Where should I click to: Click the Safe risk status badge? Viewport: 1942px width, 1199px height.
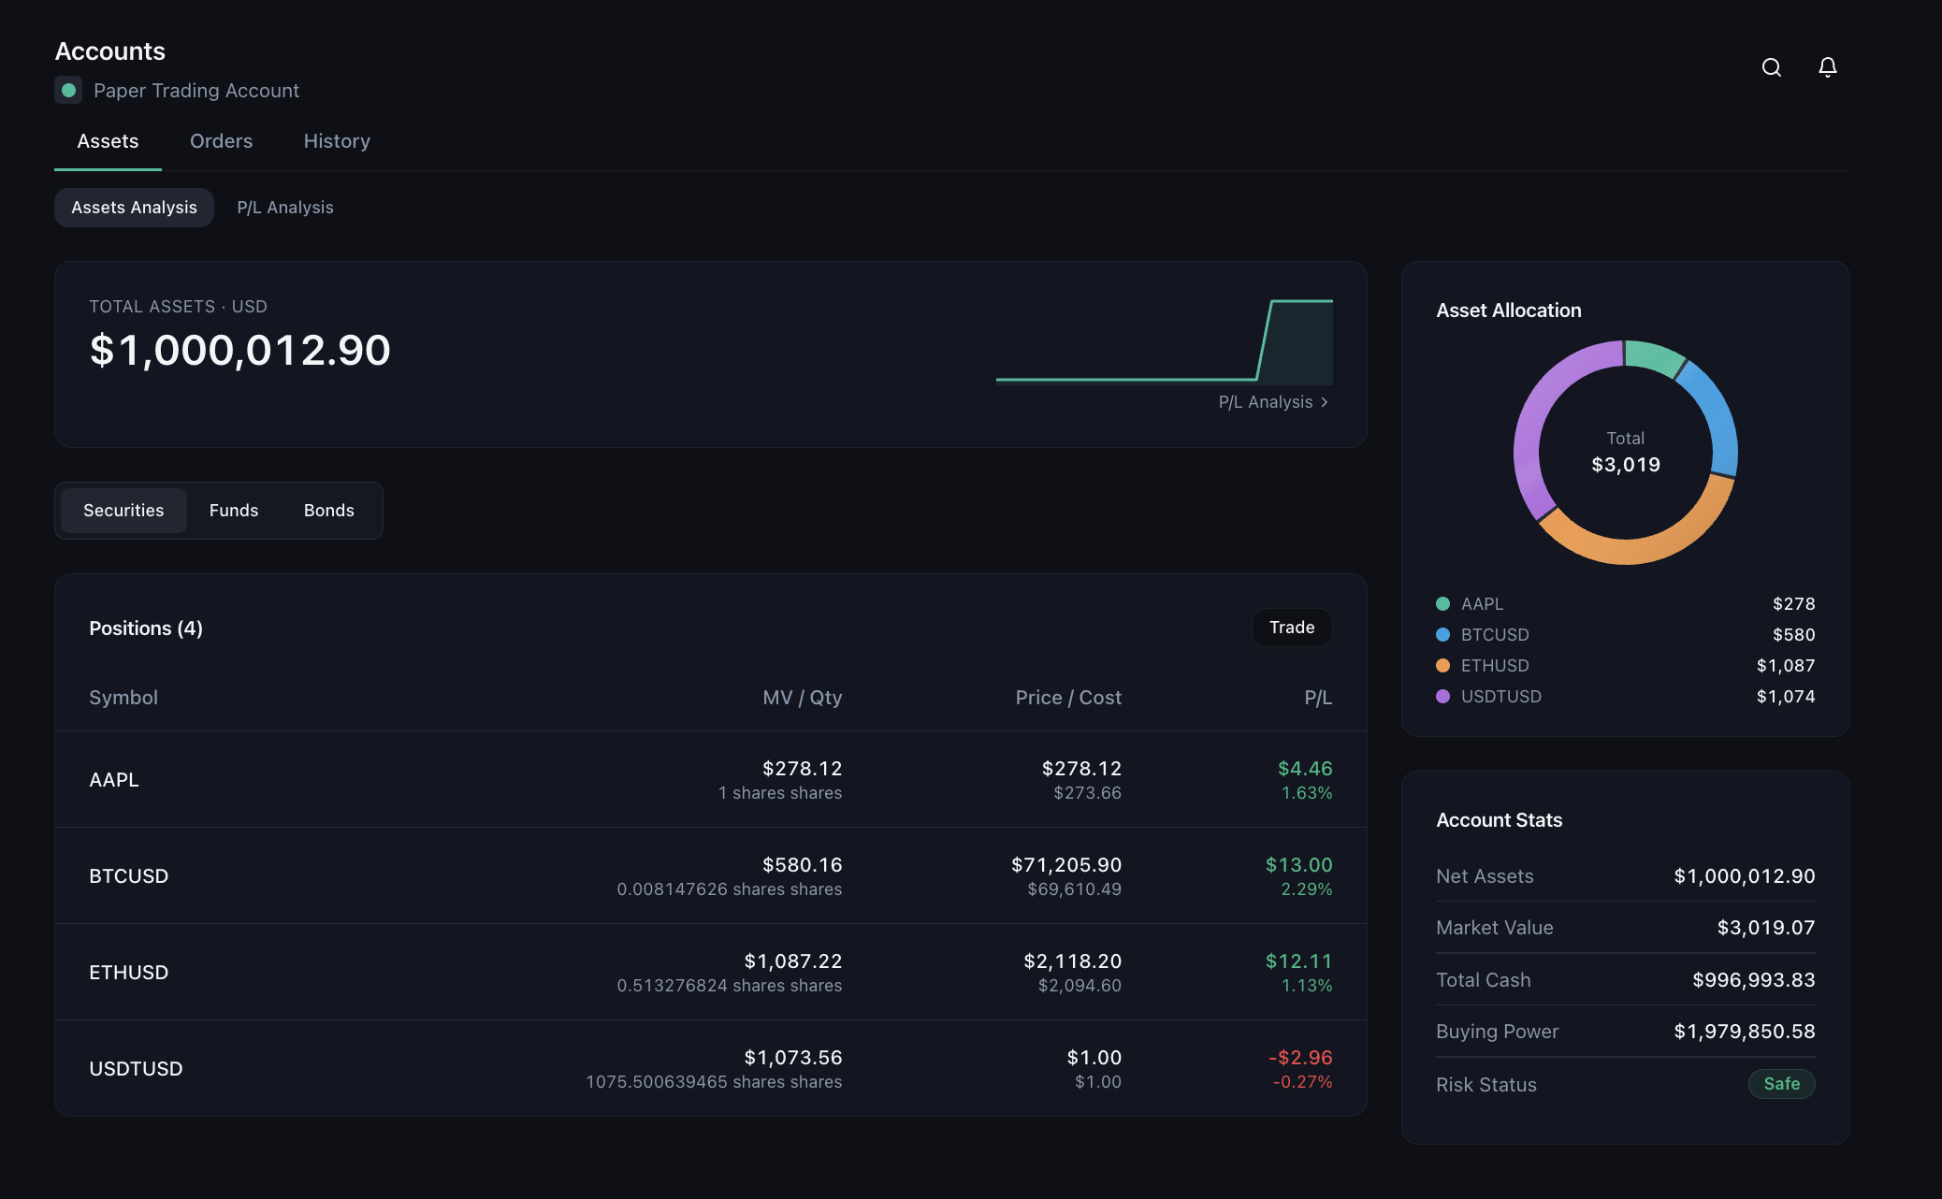click(x=1781, y=1084)
